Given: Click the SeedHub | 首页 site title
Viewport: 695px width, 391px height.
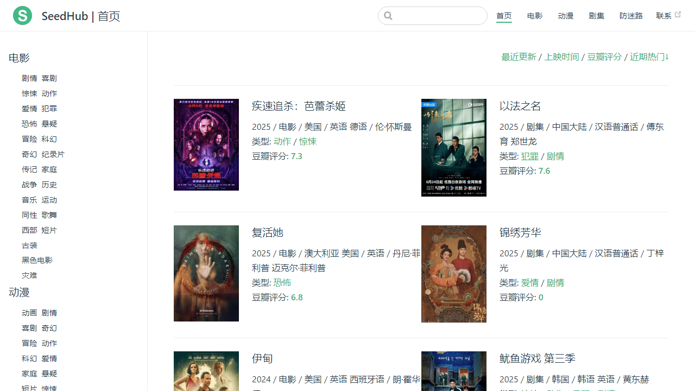Looking at the screenshot, I should pyautogui.click(x=81, y=16).
